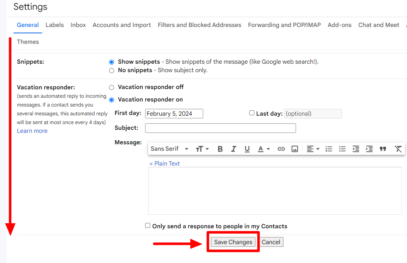Open the Themes tab
The width and height of the screenshot is (407, 263).
(x=28, y=42)
